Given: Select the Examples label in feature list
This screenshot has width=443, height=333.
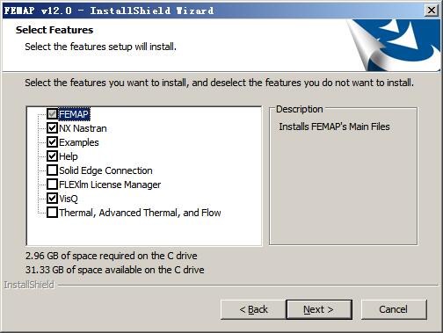Looking at the screenshot, I should click(79, 142).
